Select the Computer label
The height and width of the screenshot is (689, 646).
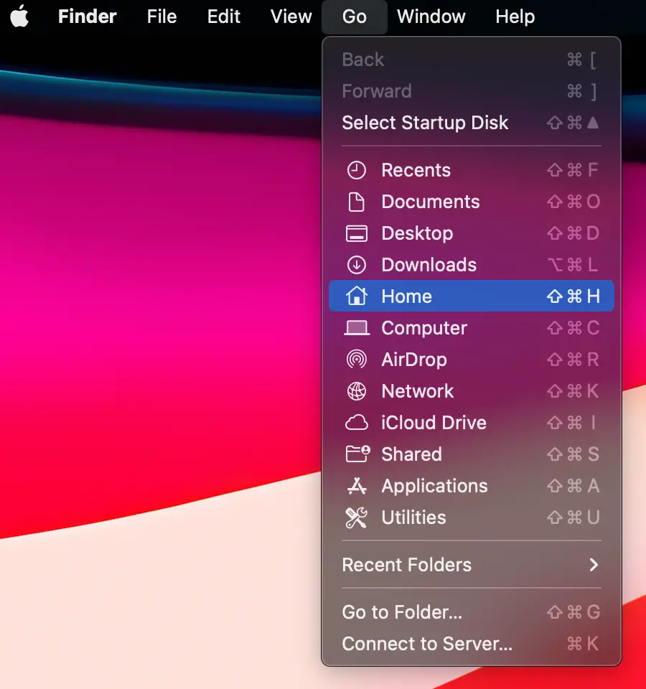coord(424,328)
